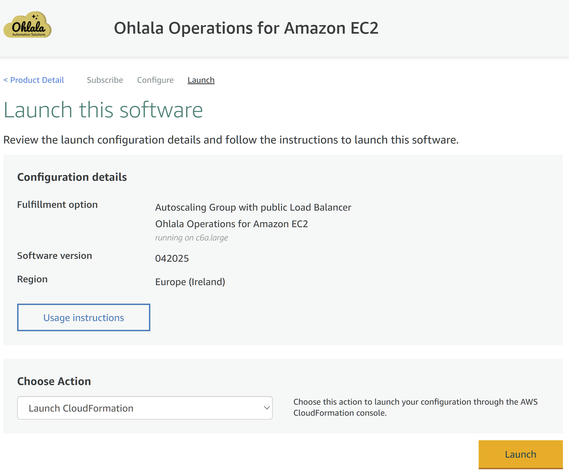Click the 'Fulfillment option' label

(x=57, y=205)
